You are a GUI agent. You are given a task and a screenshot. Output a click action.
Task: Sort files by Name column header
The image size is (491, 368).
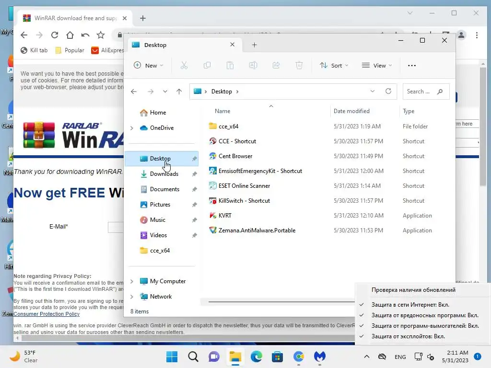tap(222, 111)
